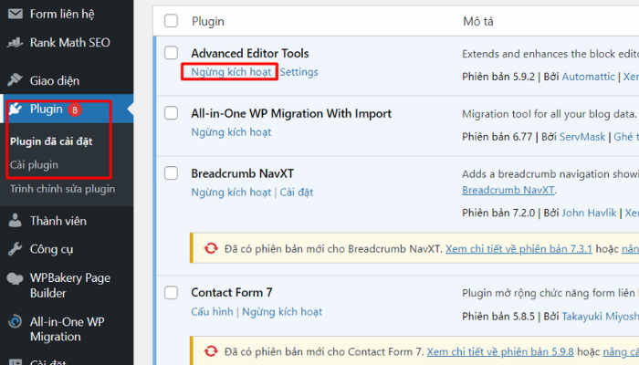Viewport: 639px width, 365px height.
Task: Open Cài plugin submenu
Action: (35, 165)
